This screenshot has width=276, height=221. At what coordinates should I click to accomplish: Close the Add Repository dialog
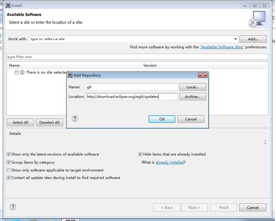click(x=203, y=75)
